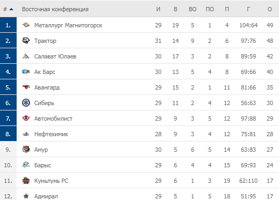Click the Автомобилист logo icon
The image size is (279, 200).
[x=26, y=118]
